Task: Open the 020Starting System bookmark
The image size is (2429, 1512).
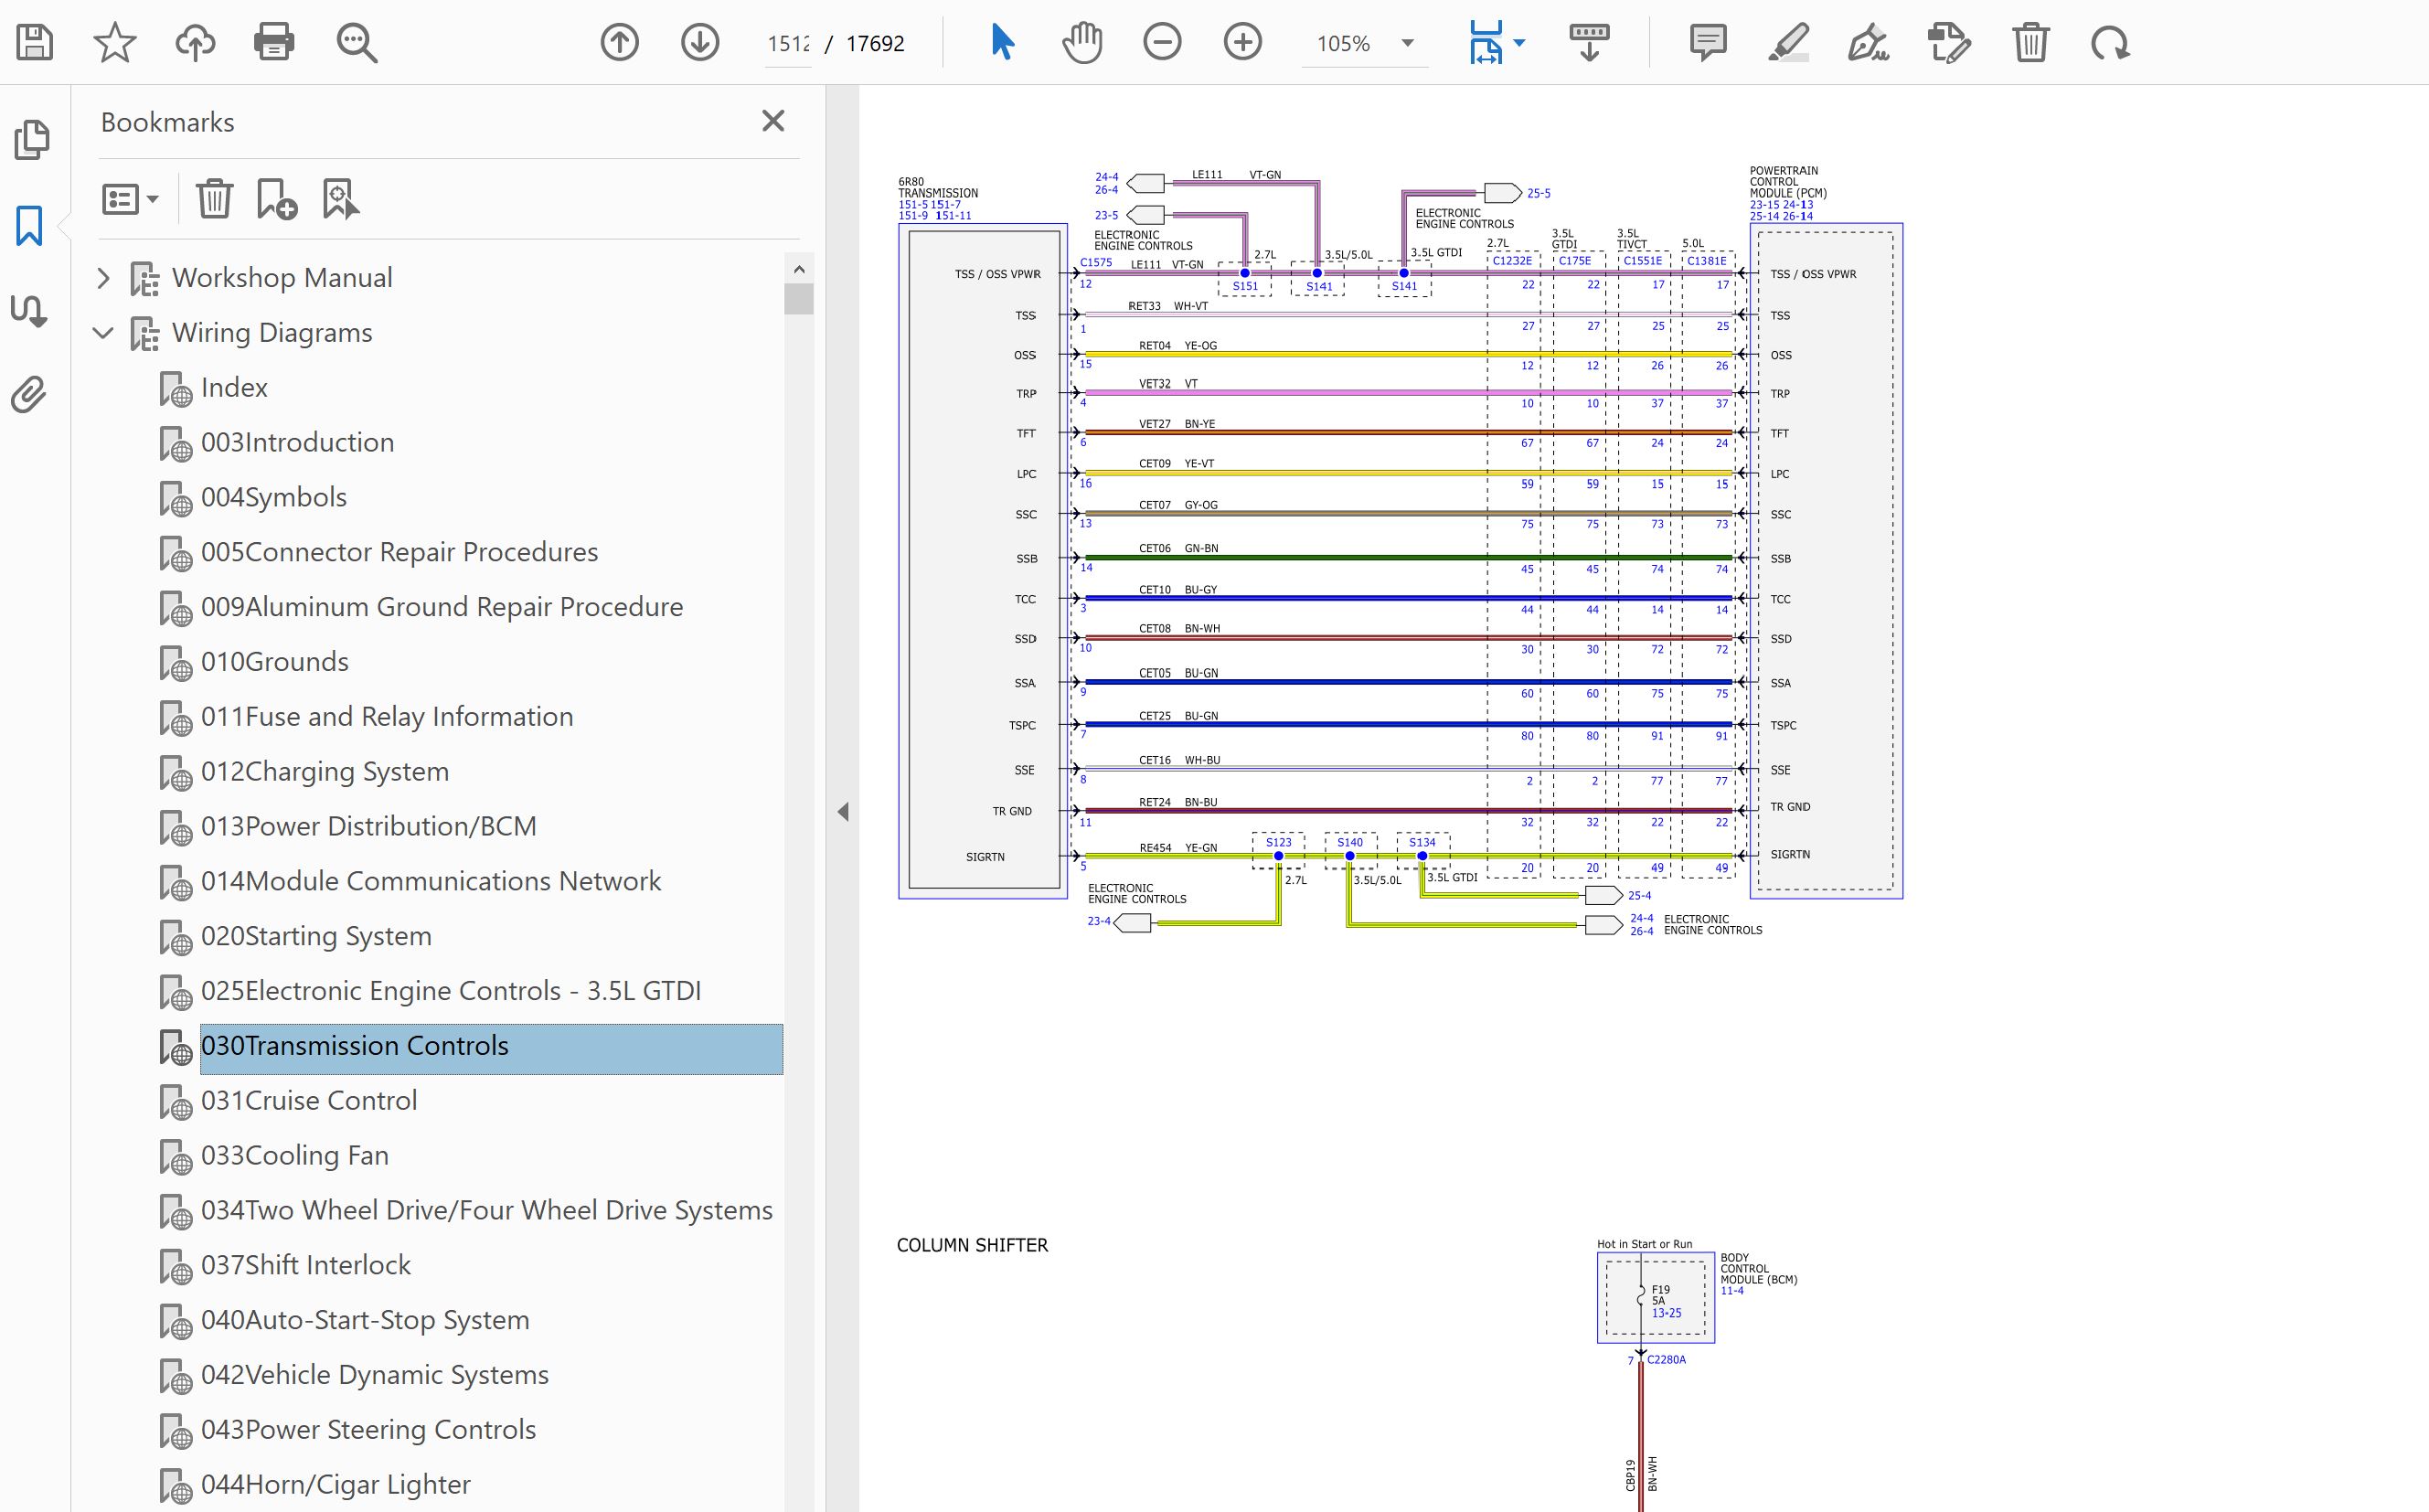Action: click(x=316, y=936)
